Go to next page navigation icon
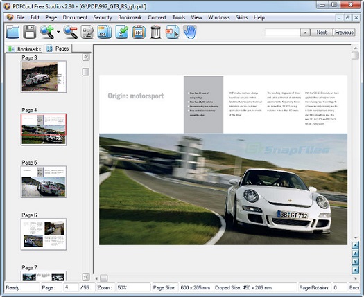 click(x=356, y=262)
